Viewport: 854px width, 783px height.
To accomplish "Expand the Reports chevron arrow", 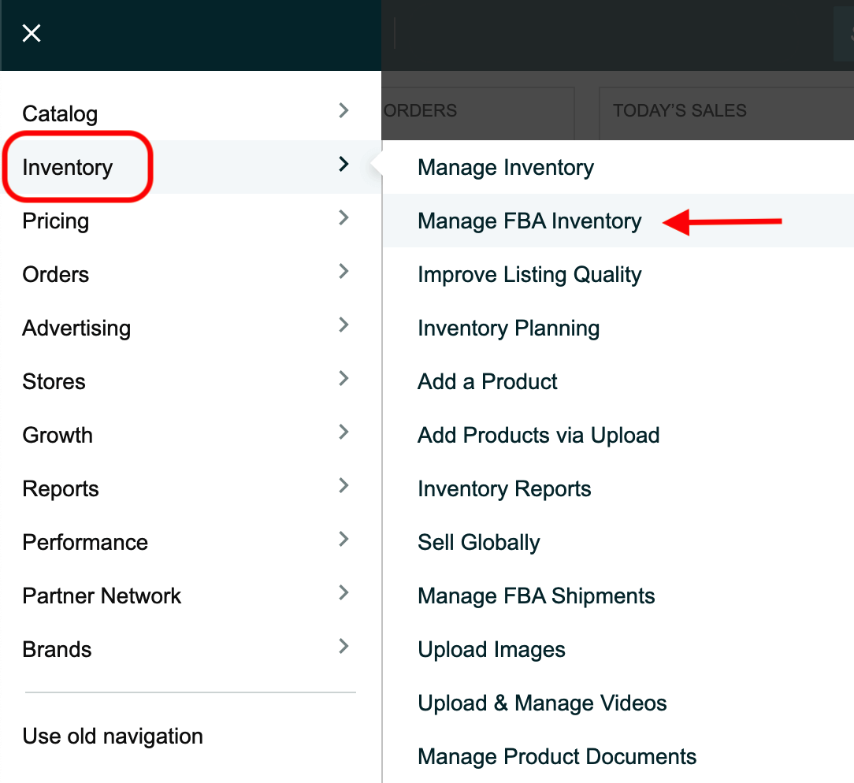I will pos(343,486).
